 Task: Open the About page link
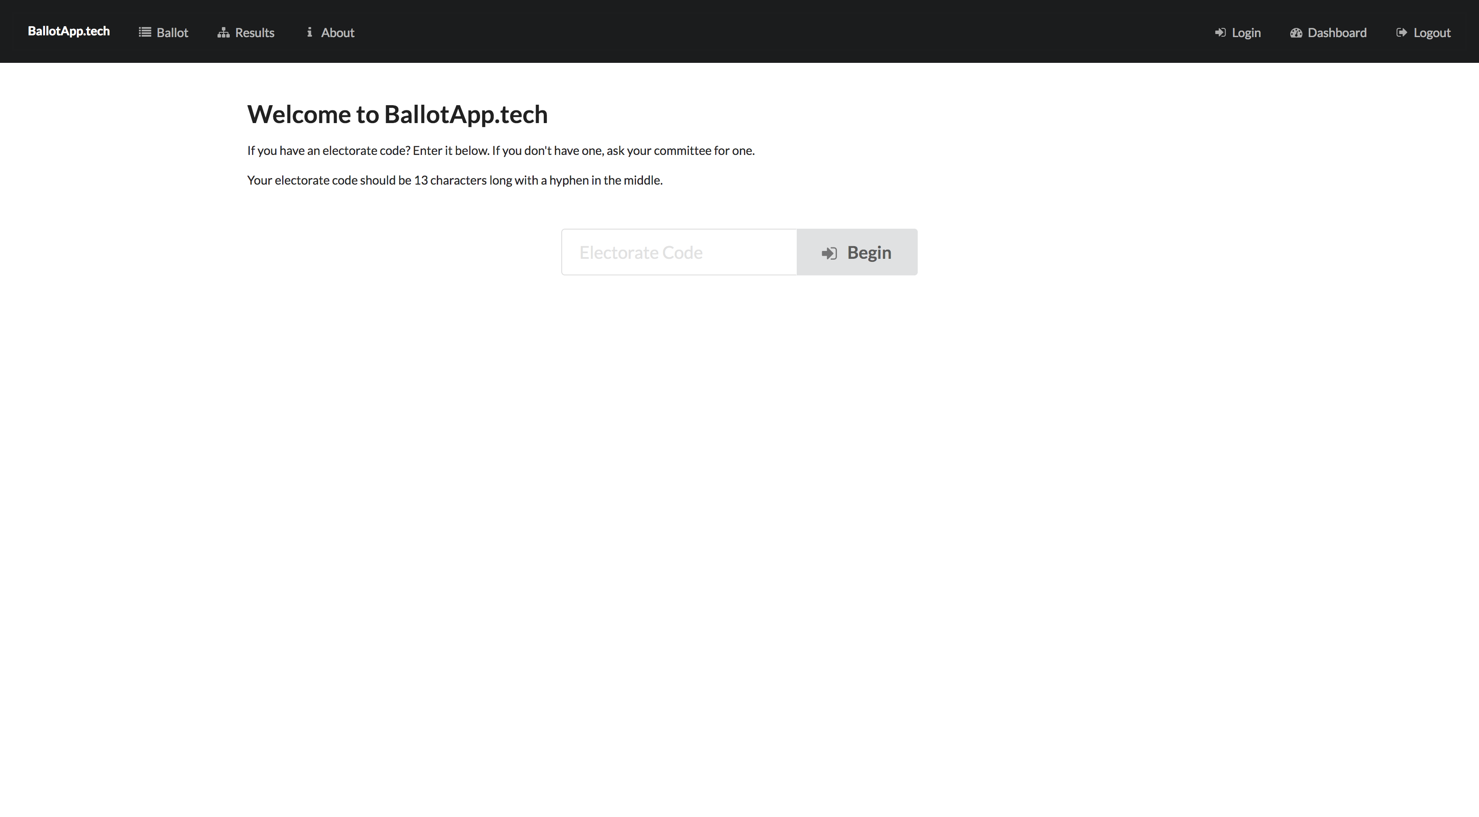point(338,33)
